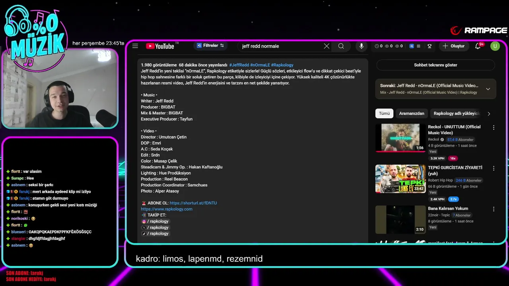Click the 3.2K VPH stat badge
Screen dimensions: 509x286
click(x=437, y=158)
